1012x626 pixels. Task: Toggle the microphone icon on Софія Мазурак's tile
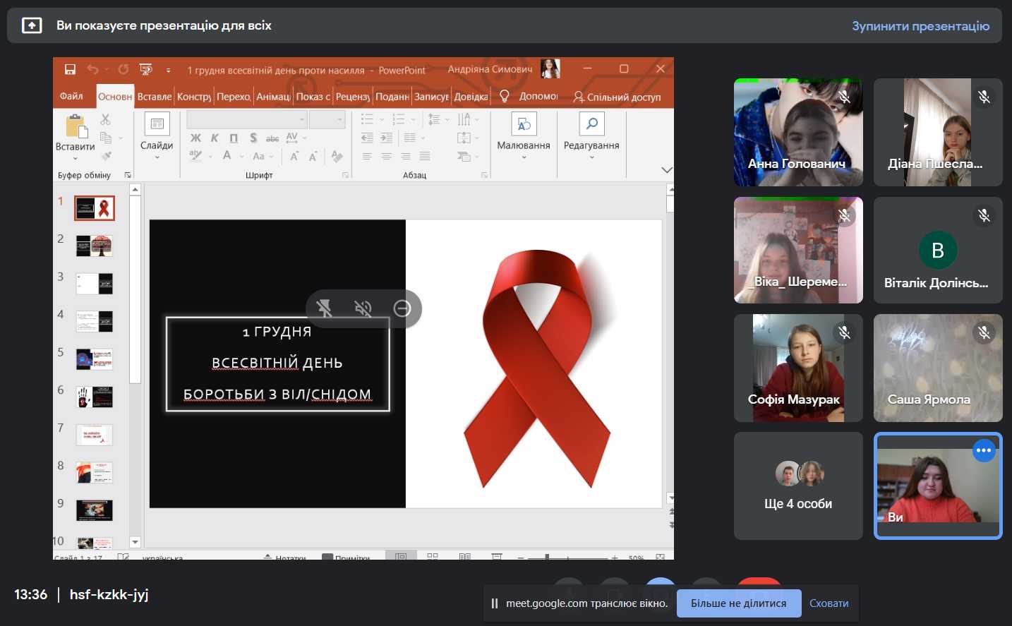pos(844,332)
